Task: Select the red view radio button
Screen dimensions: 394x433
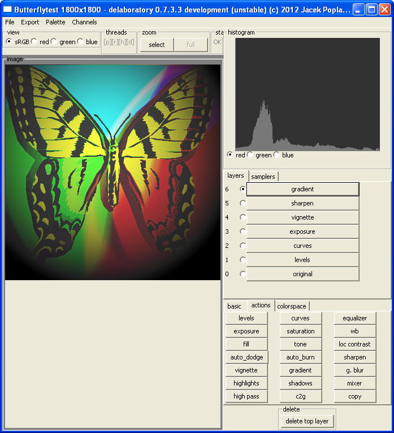Action: (34, 42)
